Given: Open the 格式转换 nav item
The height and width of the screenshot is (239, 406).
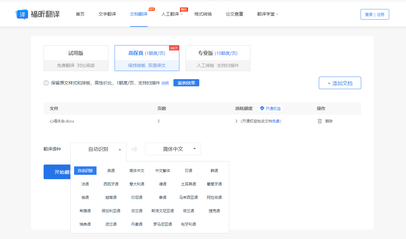Looking at the screenshot, I should click(203, 14).
